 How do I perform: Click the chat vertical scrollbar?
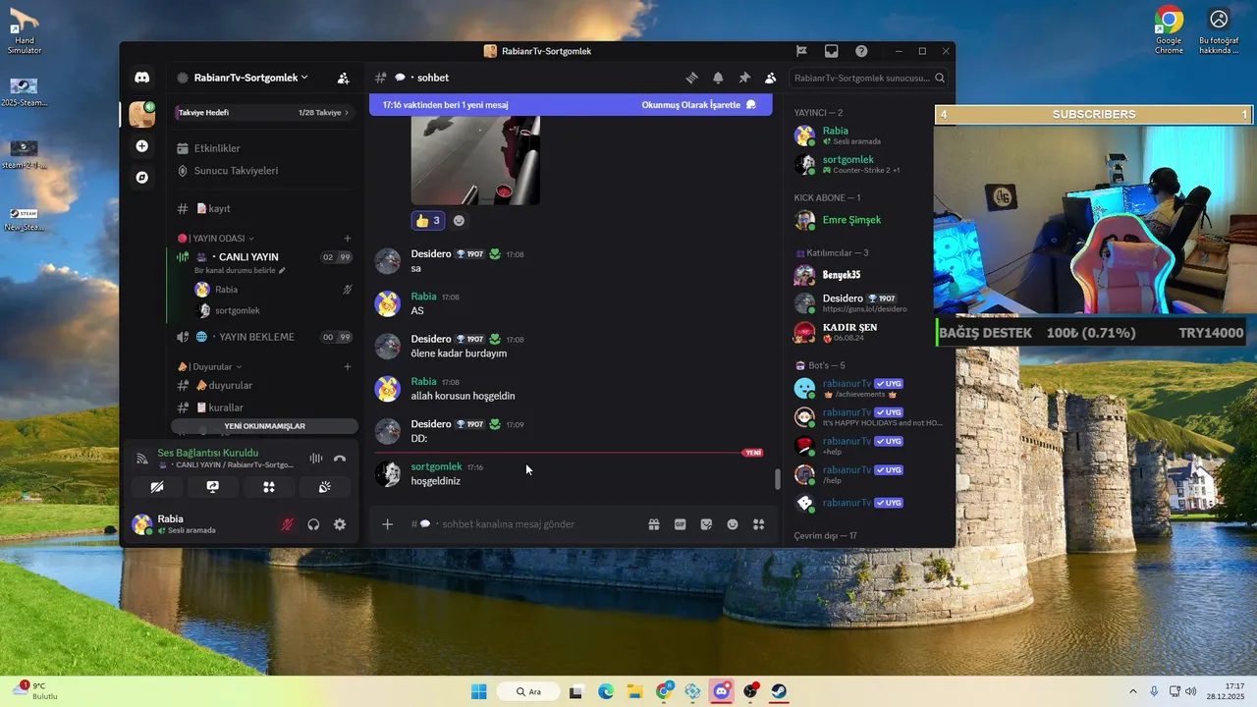pyautogui.click(x=778, y=479)
